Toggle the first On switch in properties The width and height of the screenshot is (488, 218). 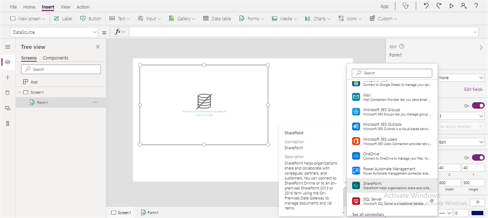click(478, 106)
